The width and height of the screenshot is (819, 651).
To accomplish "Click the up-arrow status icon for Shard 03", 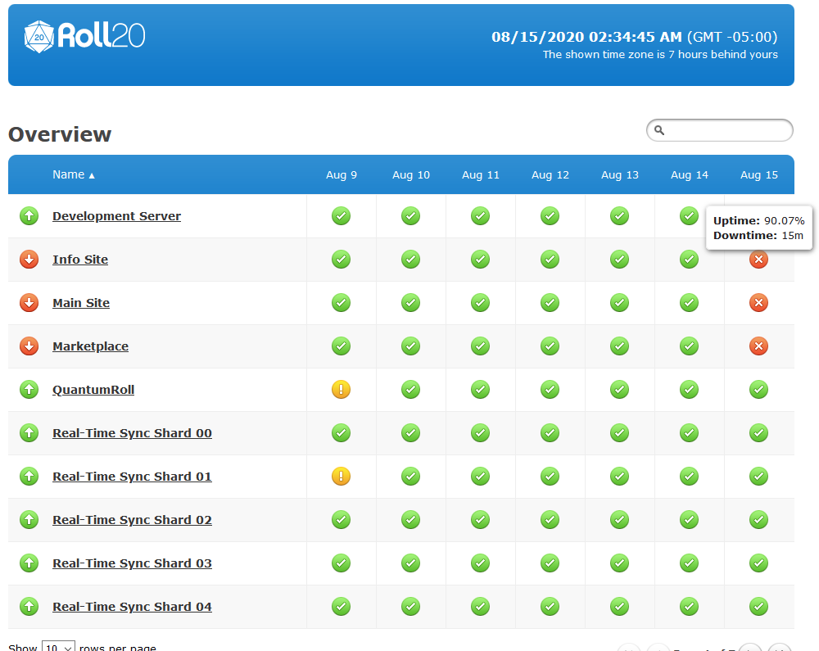I will pos(29,563).
